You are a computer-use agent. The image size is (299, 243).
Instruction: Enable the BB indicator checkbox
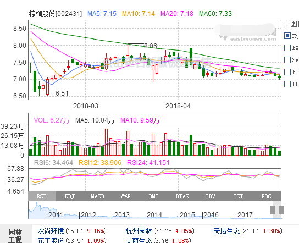coord(287,84)
